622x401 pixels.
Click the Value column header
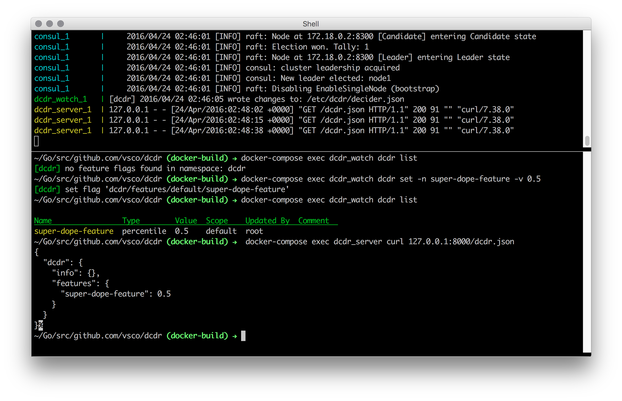[186, 221]
